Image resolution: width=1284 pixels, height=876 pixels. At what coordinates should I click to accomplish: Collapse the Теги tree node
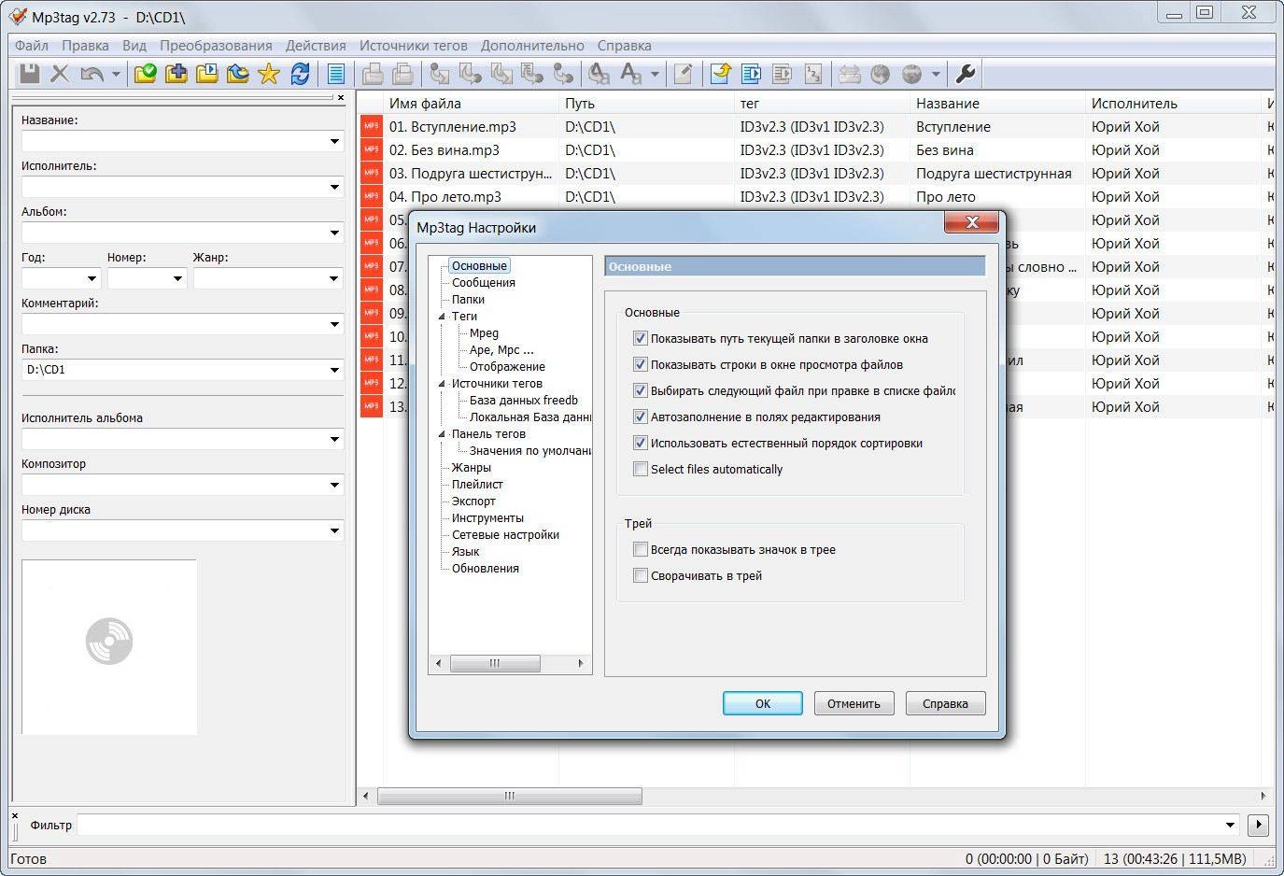click(442, 317)
